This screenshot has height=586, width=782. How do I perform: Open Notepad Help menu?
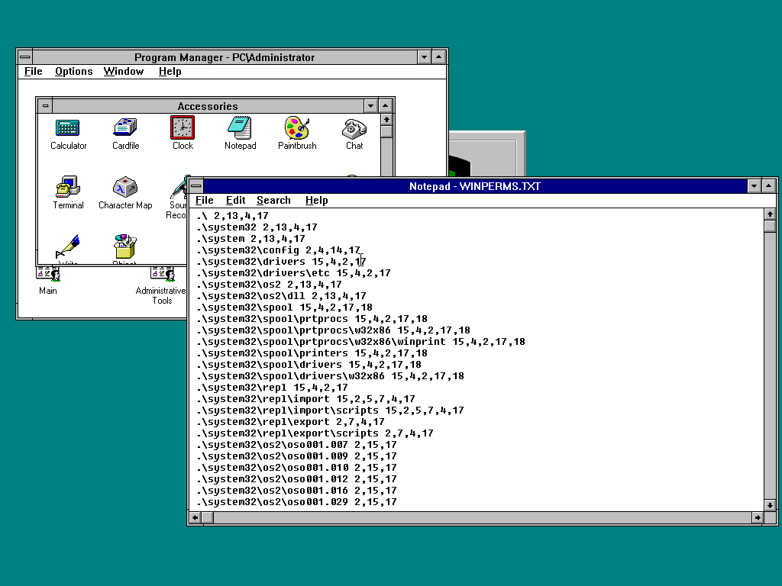pyautogui.click(x=317, y=201)
